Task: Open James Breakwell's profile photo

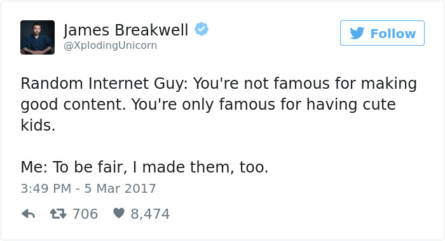Action: pos(38,37)
